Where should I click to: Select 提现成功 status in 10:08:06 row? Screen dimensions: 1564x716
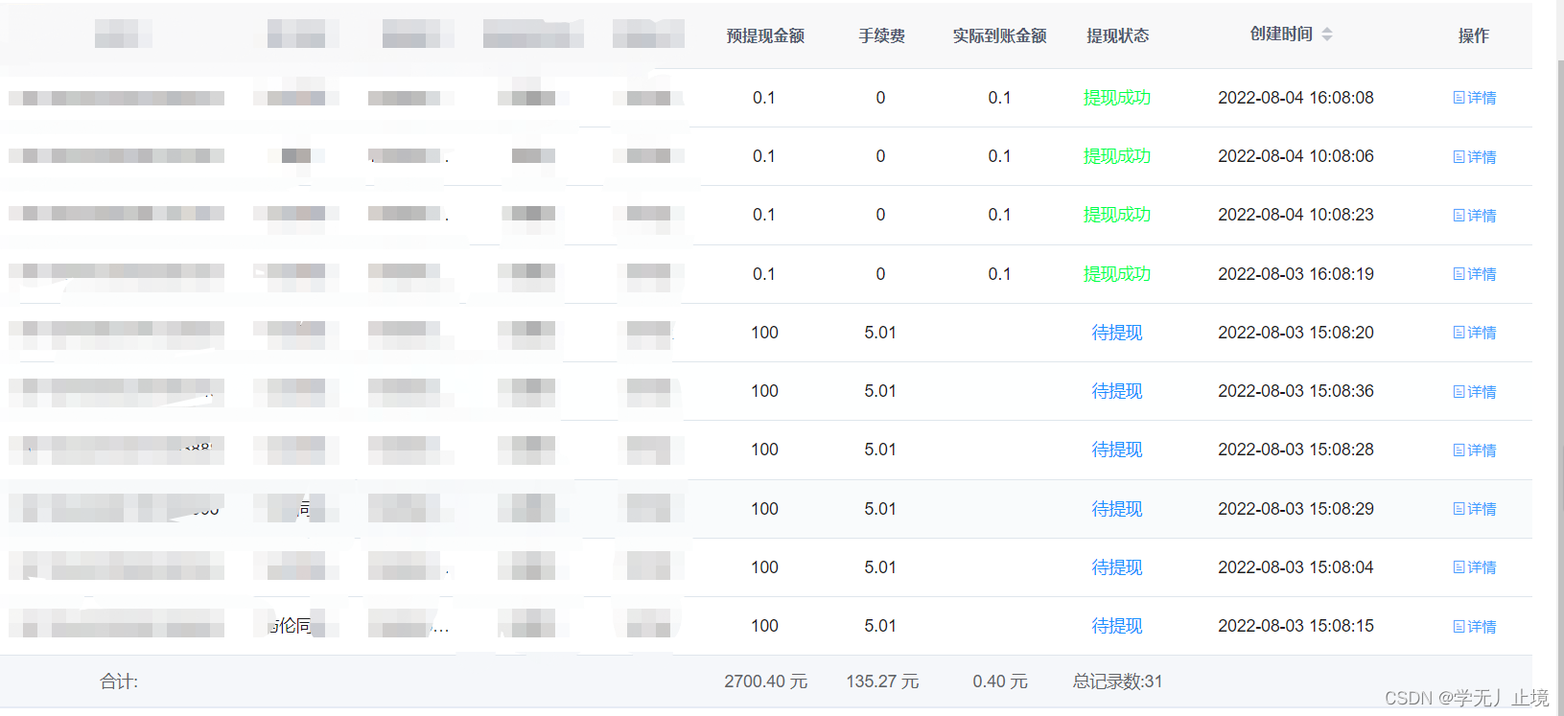1117,156
